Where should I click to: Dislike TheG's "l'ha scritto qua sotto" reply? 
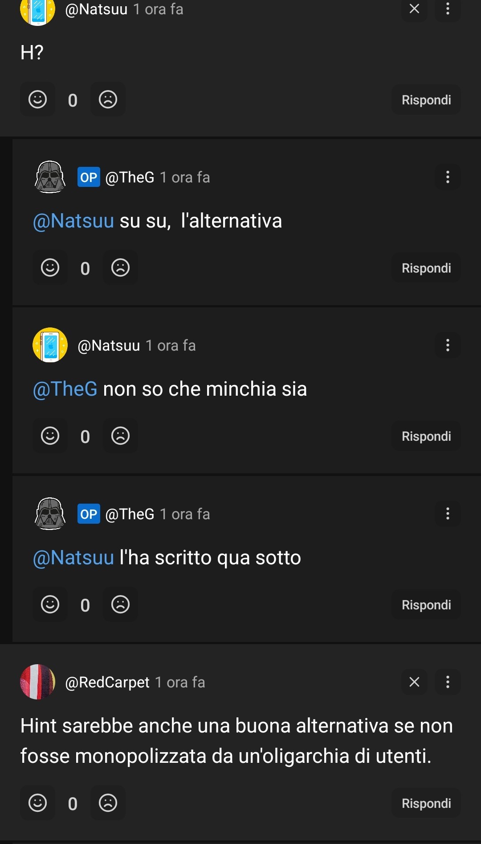(x=120, y=604)
